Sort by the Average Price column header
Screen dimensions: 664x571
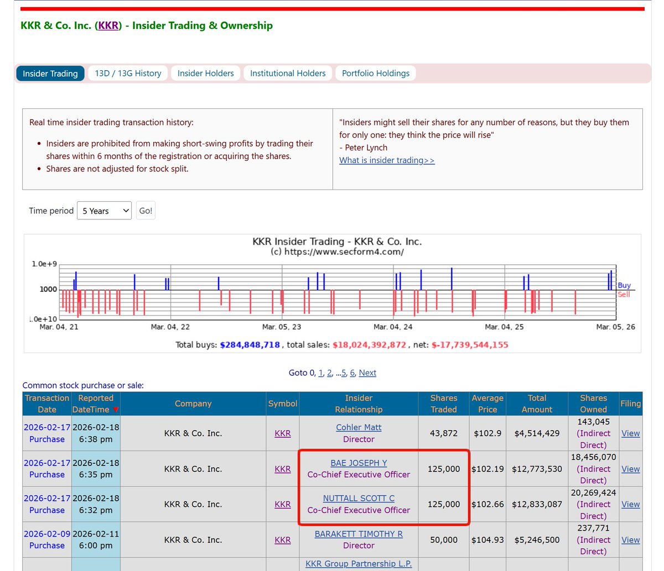tap(487, 404)
